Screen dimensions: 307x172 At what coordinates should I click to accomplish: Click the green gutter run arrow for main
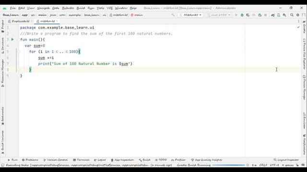(x=12, y=40)
